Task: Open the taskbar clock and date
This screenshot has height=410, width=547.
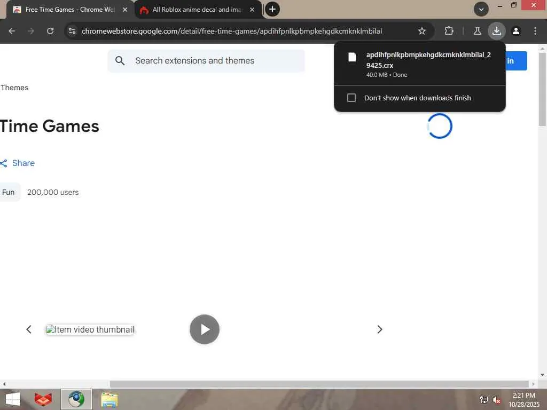Action: 523,399
